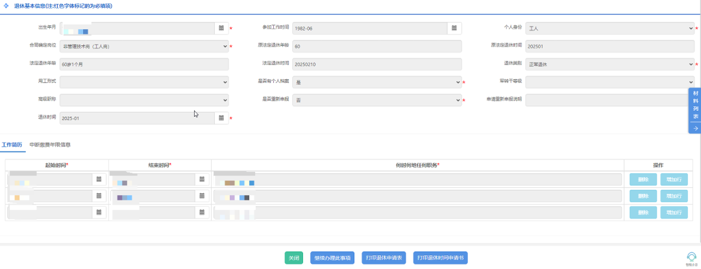This screenshot has width=701, height=269.
Task: Open calendar picker for 退休时间 field
Action: point(221,118)
